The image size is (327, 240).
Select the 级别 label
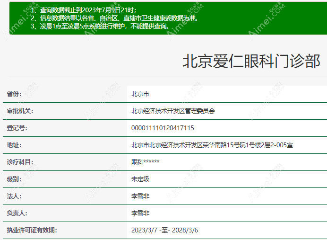point(14,179)
